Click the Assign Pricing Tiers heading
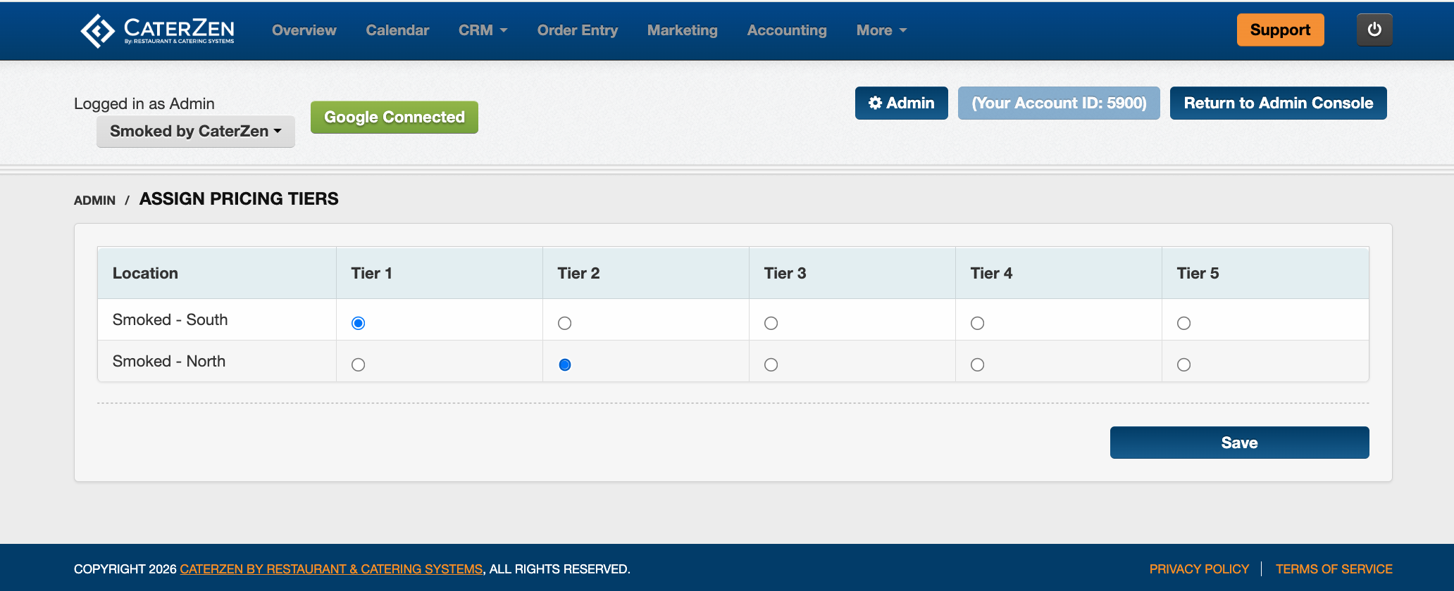This screenshot has width=1454, height=591. [239, 199]
